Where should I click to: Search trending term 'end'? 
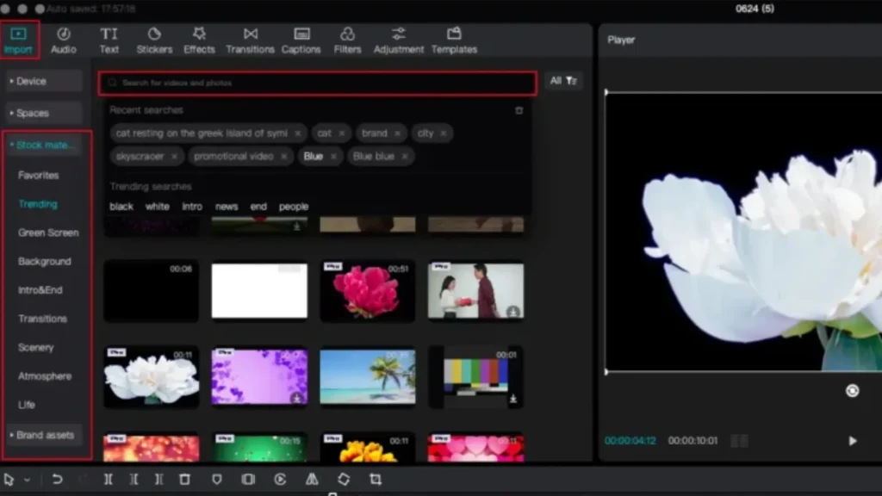[258, 207]
